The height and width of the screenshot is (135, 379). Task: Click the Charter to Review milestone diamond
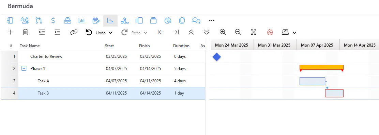[x=217, y=57]
